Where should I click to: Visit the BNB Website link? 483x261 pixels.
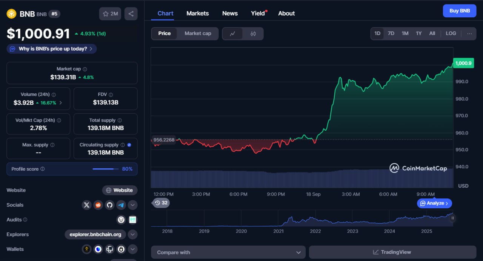pos(120,190)
